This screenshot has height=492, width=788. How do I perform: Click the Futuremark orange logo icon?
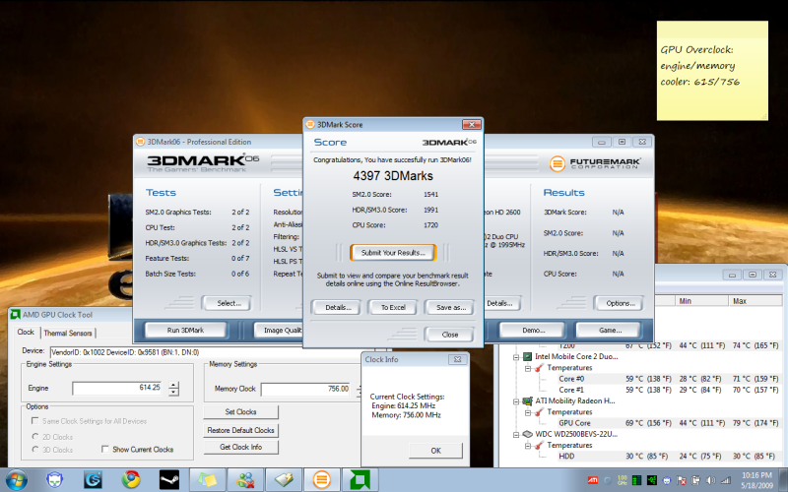coord(557,163)
